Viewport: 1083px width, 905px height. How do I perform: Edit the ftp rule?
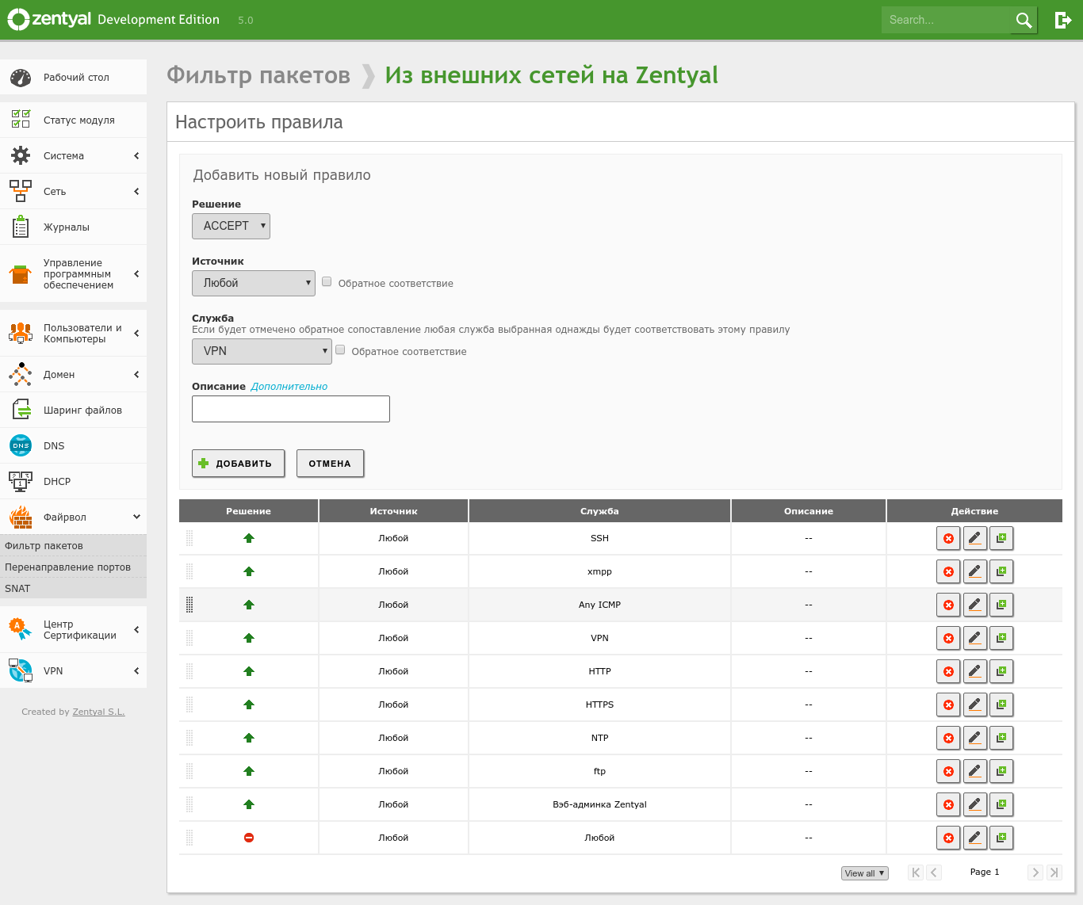tap(975, 771)
